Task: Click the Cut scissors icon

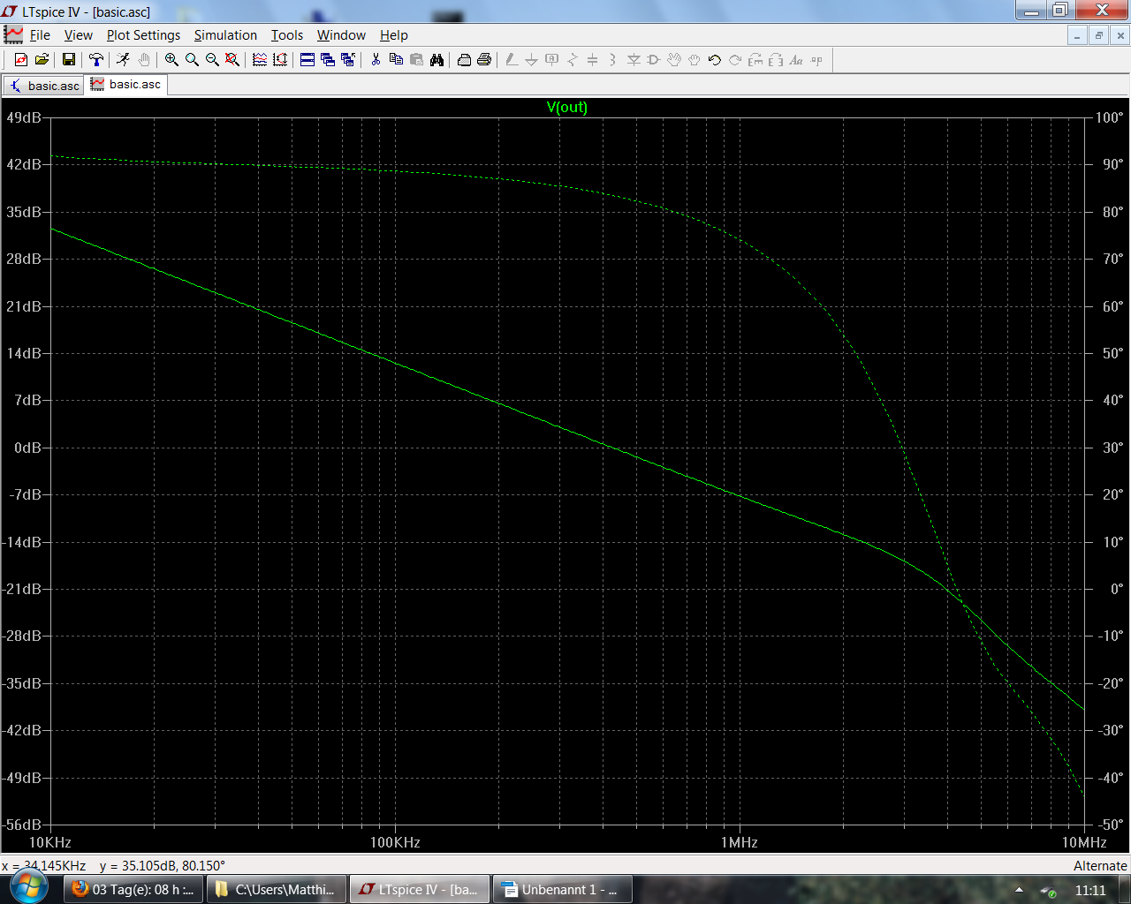Action: 376,60
